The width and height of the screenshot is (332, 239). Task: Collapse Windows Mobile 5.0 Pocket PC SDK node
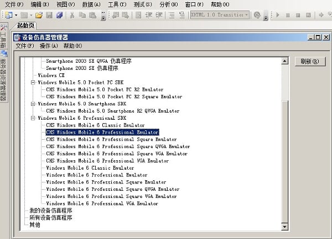coord(33,83)
